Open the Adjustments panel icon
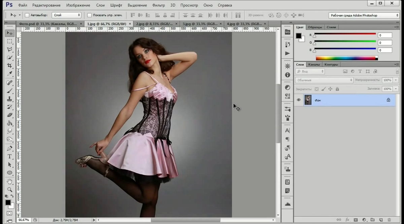 288,87
